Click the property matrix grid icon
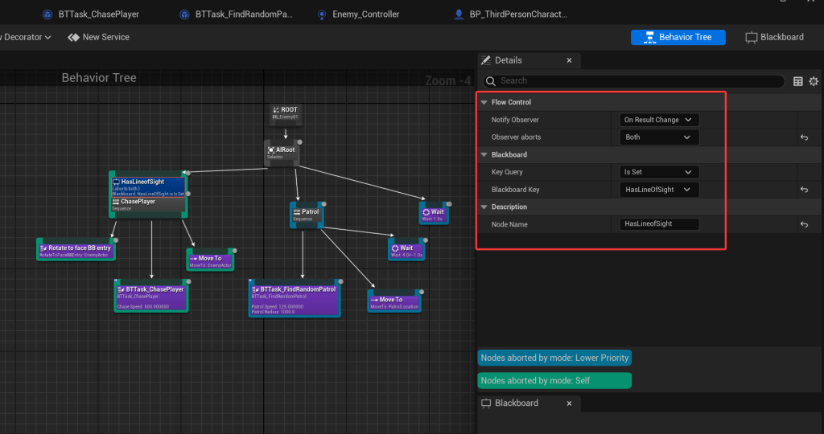The width and height of the screenshot is (824, 434). click(x=798, y=81)
